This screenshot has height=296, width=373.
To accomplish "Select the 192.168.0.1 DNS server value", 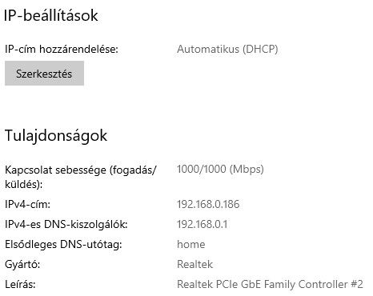I will 202,224.
